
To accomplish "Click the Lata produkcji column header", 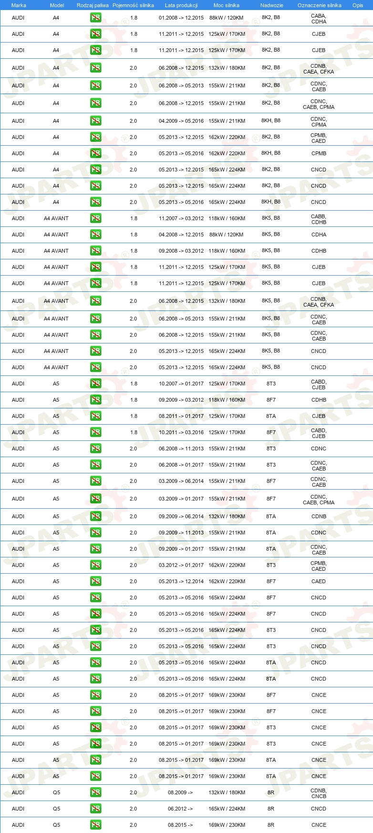I will coord(181,5).
